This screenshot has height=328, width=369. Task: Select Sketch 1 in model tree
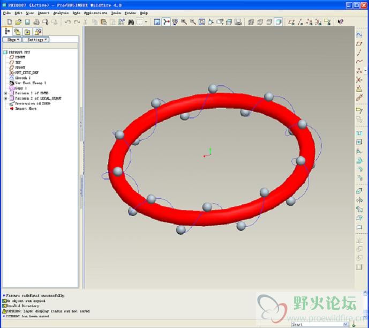coord(20,78)
